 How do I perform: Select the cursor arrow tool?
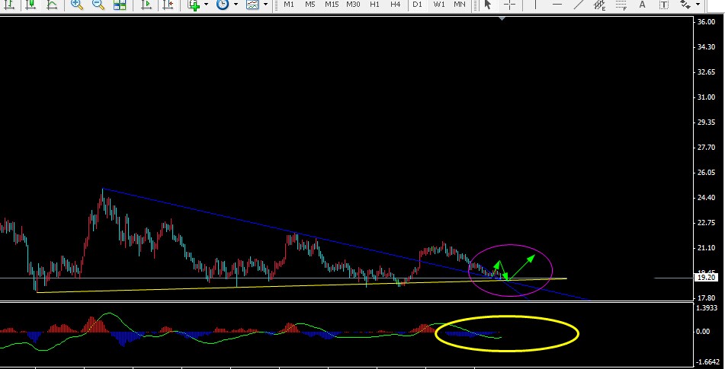click(487, 5)
